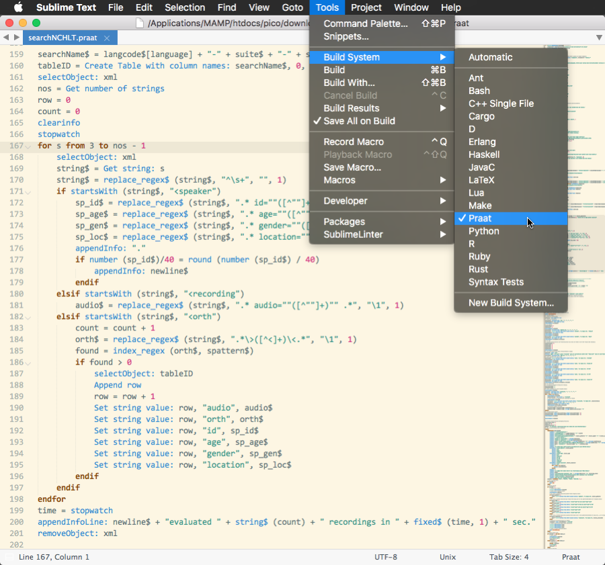Change Tab Size: 4 setting
This screenshot has height=565, width=605.
click(x=509, y=557)
